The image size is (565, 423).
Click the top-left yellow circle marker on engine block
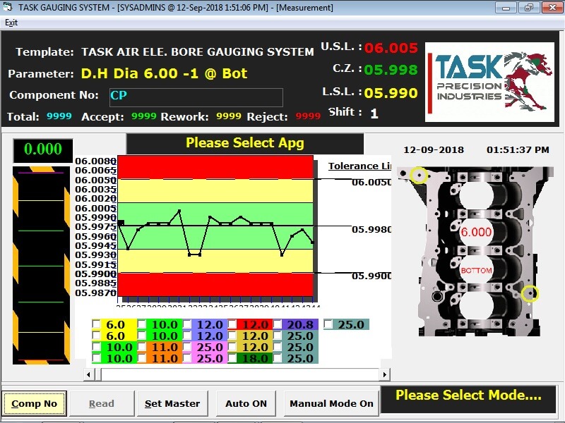(x=419, y=176)
